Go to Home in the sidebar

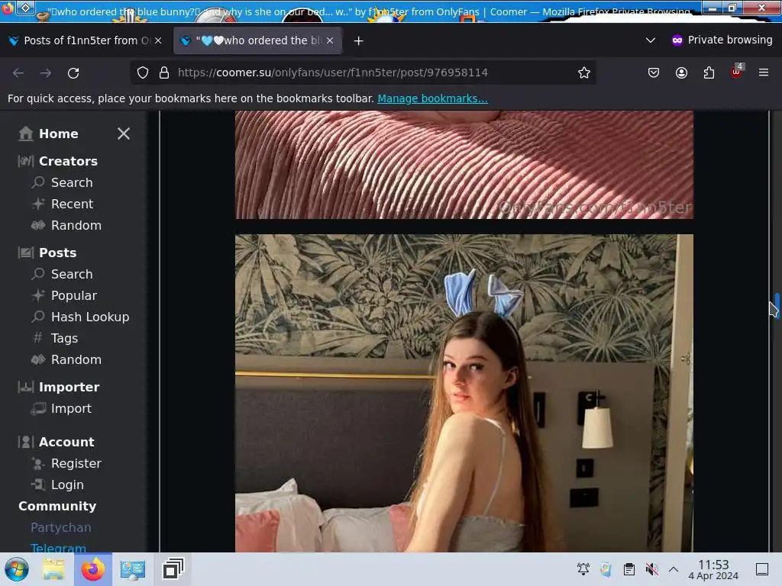pos(58,134)
